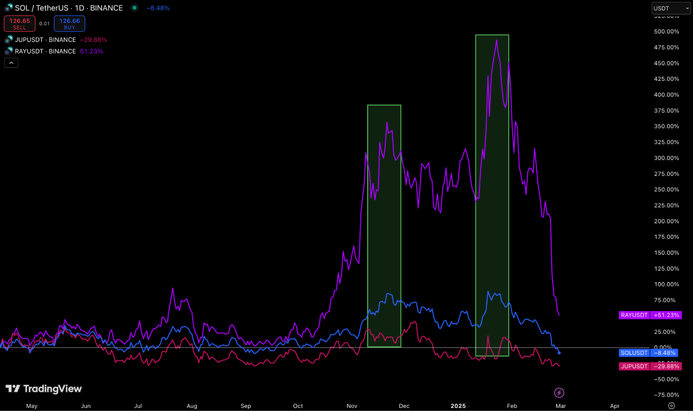Image resolution: width=693 pixels, height=411 pixels.
Task: Click the 0.01 spread value
Action: pyautogui.click(x=44, y=24)
